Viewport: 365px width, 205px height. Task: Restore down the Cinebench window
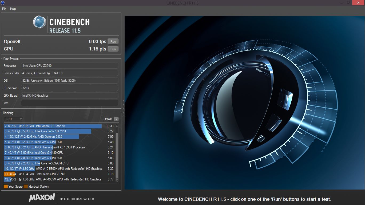click(x=348, y=3)
